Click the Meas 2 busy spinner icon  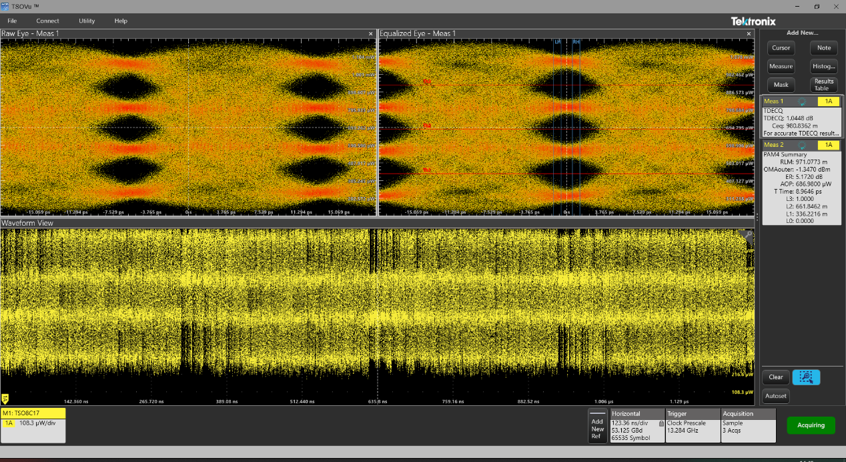[803, 145]
